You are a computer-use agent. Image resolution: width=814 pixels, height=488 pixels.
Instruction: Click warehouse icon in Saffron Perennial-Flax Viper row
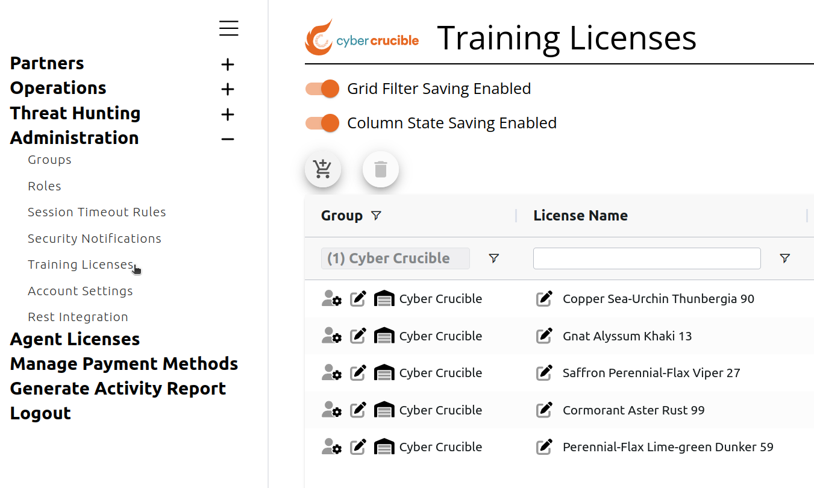click(x=384, y=373)
